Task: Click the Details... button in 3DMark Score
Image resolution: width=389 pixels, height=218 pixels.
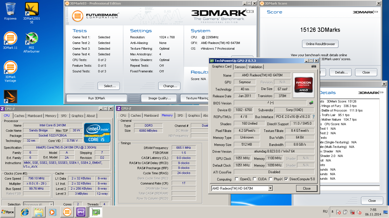Action: tap(341, 72)
